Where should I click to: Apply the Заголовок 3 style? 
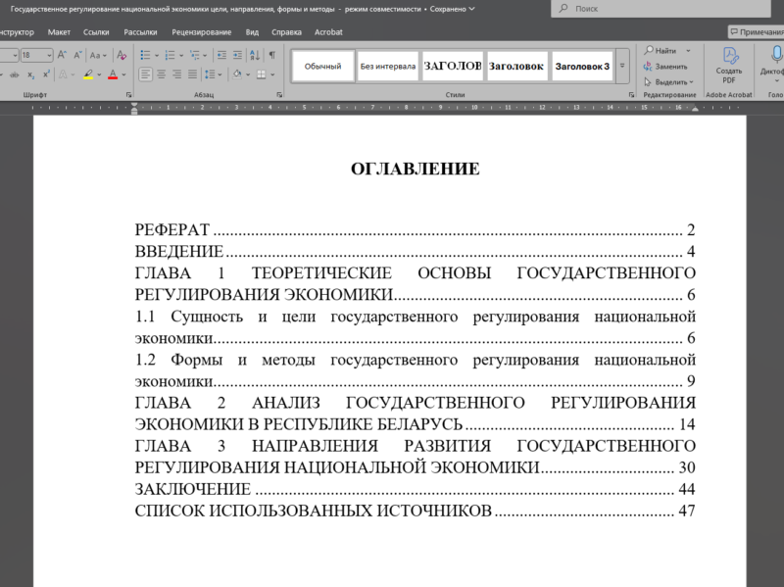click(582, 66)
